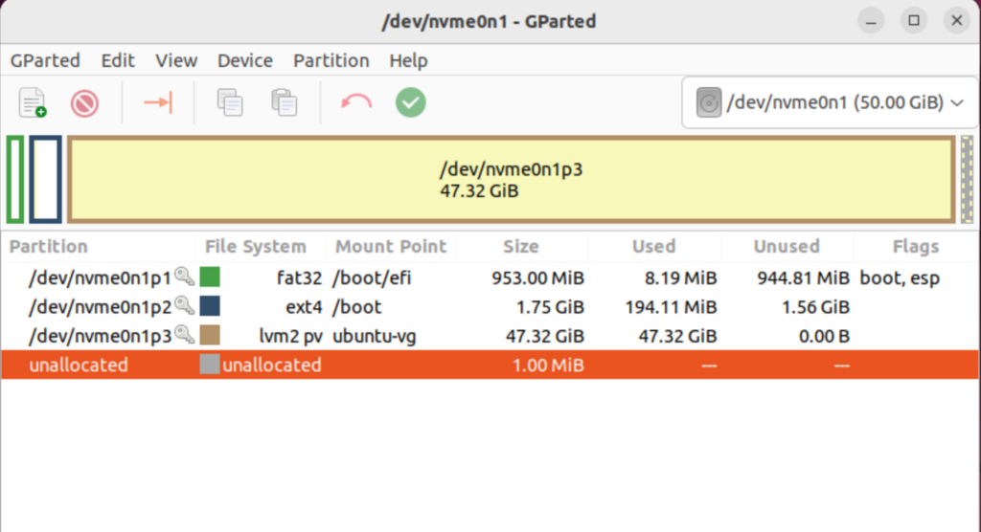
Task: Click the brown lvm2 pv color swatch
Action: click(x=210, y=336)
